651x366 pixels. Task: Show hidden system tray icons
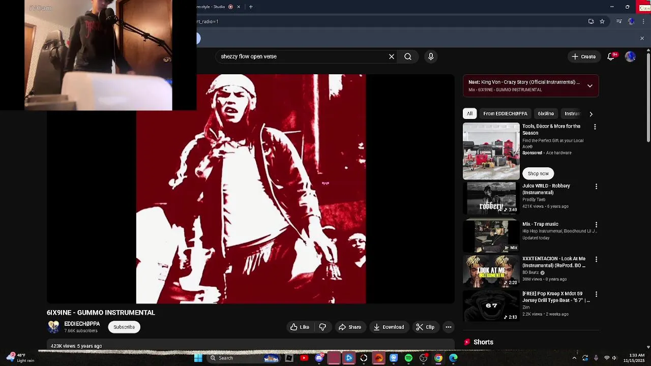click(x=574, y=358)
